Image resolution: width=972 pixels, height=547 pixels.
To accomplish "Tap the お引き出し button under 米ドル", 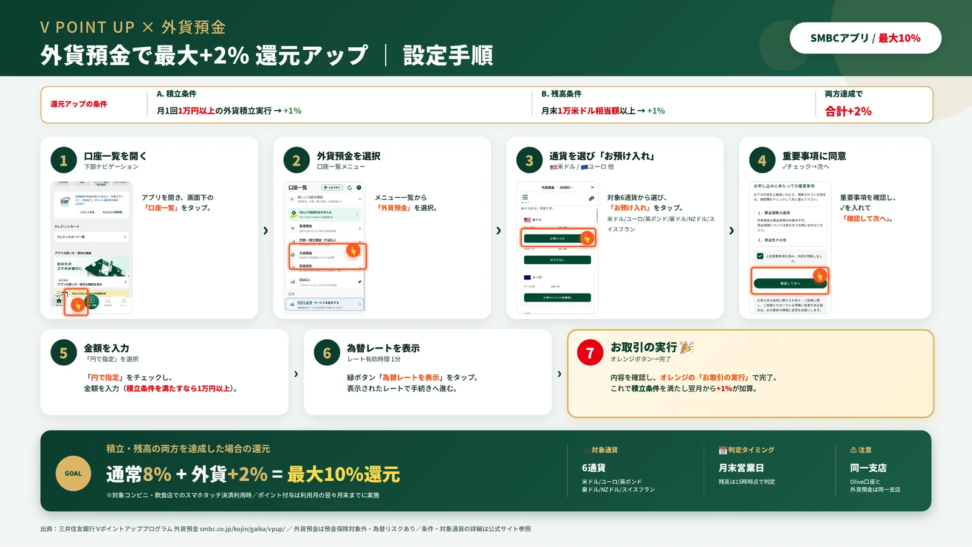I will pos(558,260).
